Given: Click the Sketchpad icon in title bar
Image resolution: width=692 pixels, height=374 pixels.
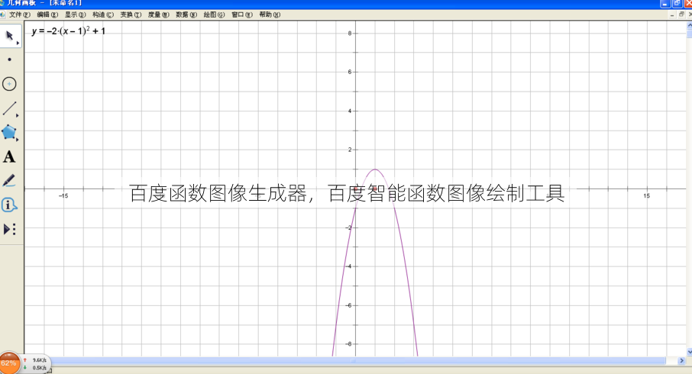Looking at the screenshot, I should 2,2.
